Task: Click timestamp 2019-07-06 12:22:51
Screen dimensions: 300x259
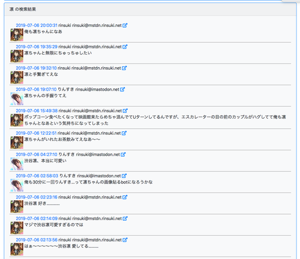Action: tap(36, 133)
